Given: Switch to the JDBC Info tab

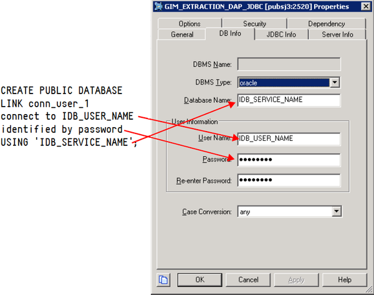Looking at the screenshot, I should 281,35.
